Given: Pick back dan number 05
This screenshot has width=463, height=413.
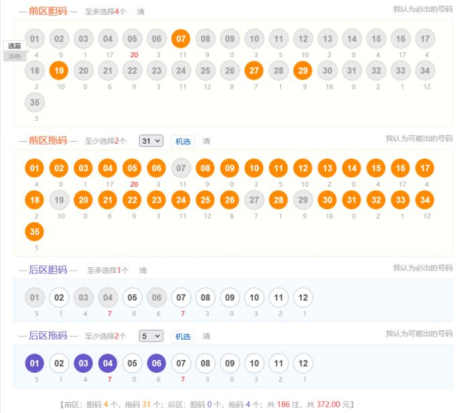Looking at the screenshot, I should [x=132, y=297].
